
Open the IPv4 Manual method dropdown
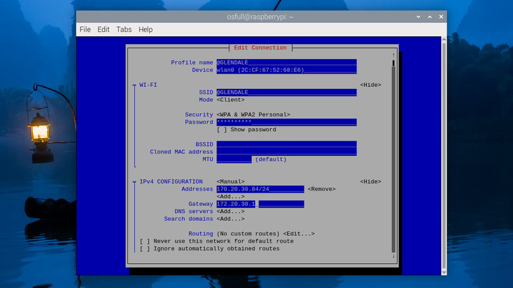[230, 181]
